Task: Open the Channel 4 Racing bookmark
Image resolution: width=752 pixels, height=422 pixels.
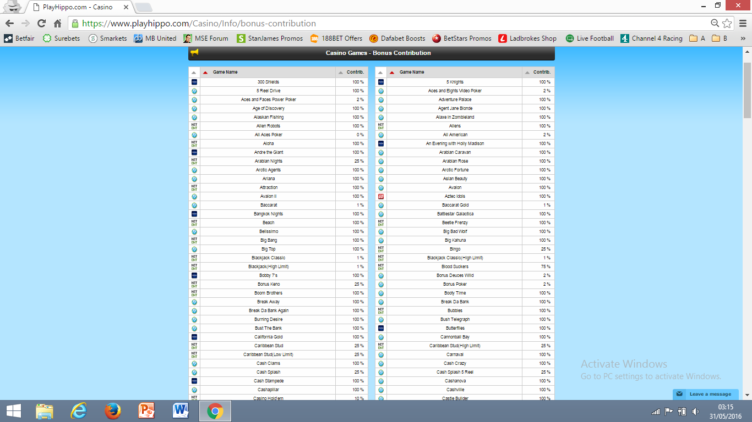Action: [x=651, y=38]
